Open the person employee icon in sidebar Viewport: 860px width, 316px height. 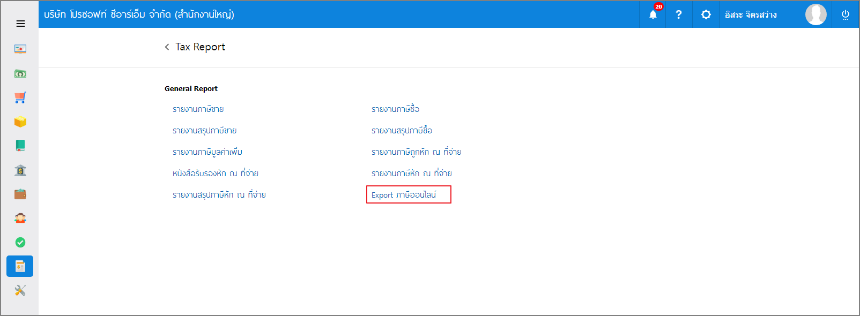(20, 218)
